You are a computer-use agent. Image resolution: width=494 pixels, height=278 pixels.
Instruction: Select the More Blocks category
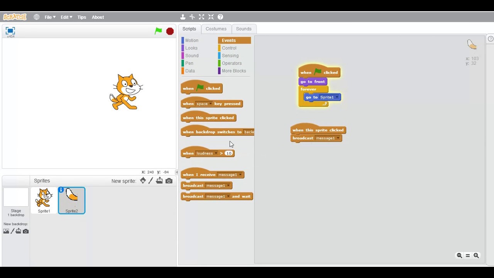tap(233, 71)
